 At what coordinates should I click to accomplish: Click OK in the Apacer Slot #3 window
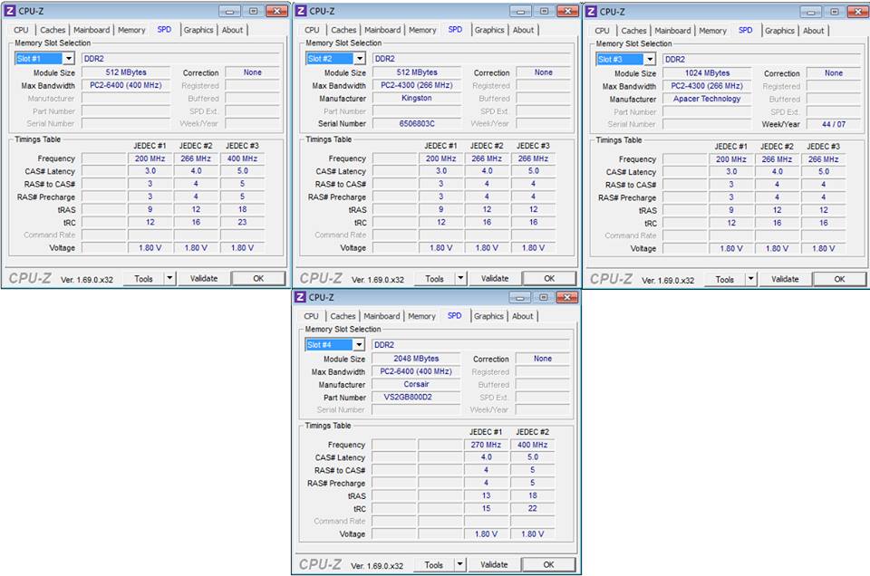(x=838, y=280)
